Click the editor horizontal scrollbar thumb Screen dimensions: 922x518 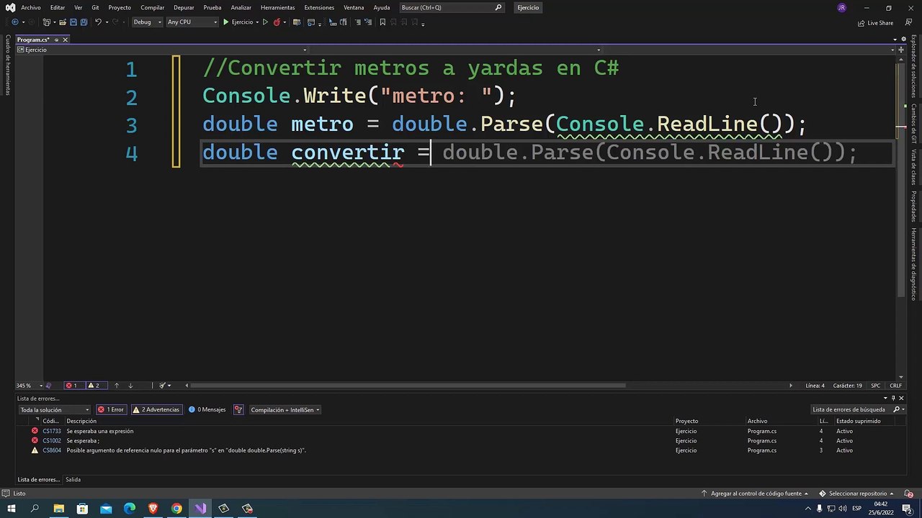tap(408, 386)
